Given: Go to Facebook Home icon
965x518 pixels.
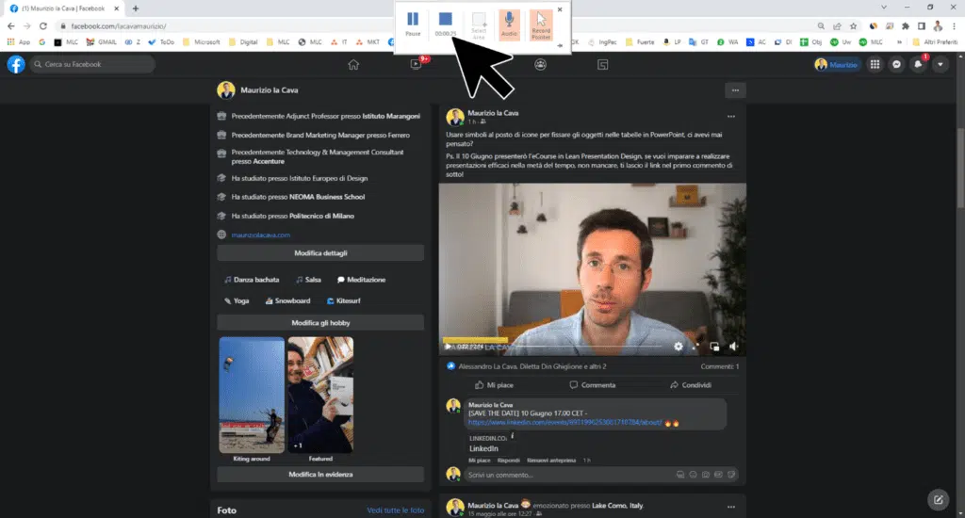Looking at the screenshot, I should (x=353, y=65).
